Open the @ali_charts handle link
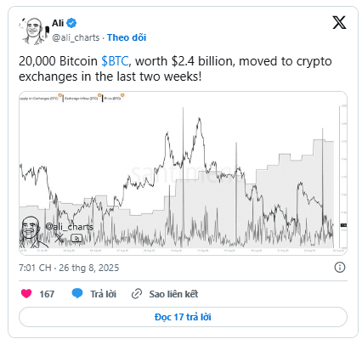The height and width of the screenshot is (345, 362). click(x=76, y=37)
